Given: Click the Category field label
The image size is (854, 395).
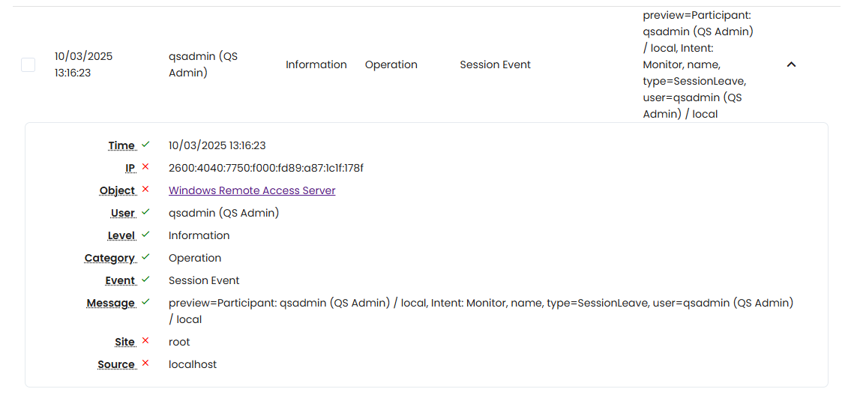Looking at the screenshot, I should click(109, 259).
